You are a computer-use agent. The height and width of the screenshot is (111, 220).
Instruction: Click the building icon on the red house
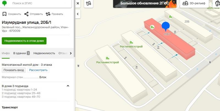[x=152, y=27]
